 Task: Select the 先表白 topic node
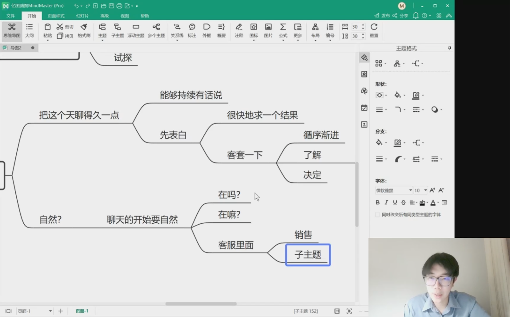[173, 135]
